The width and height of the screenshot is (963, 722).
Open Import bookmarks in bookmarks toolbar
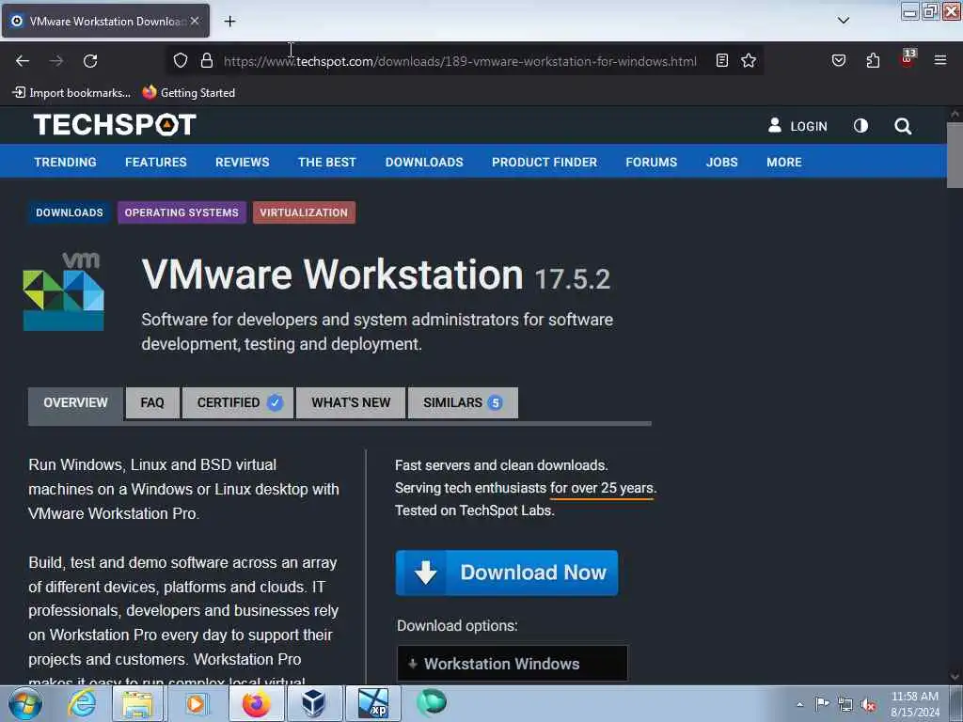click(71, 93)
